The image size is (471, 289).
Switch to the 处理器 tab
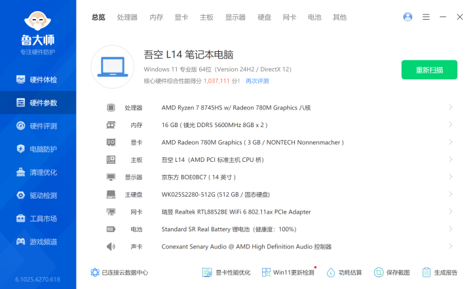point(127,17)
